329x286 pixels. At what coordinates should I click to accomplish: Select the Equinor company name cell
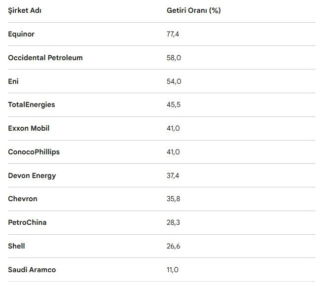(21, 34)
